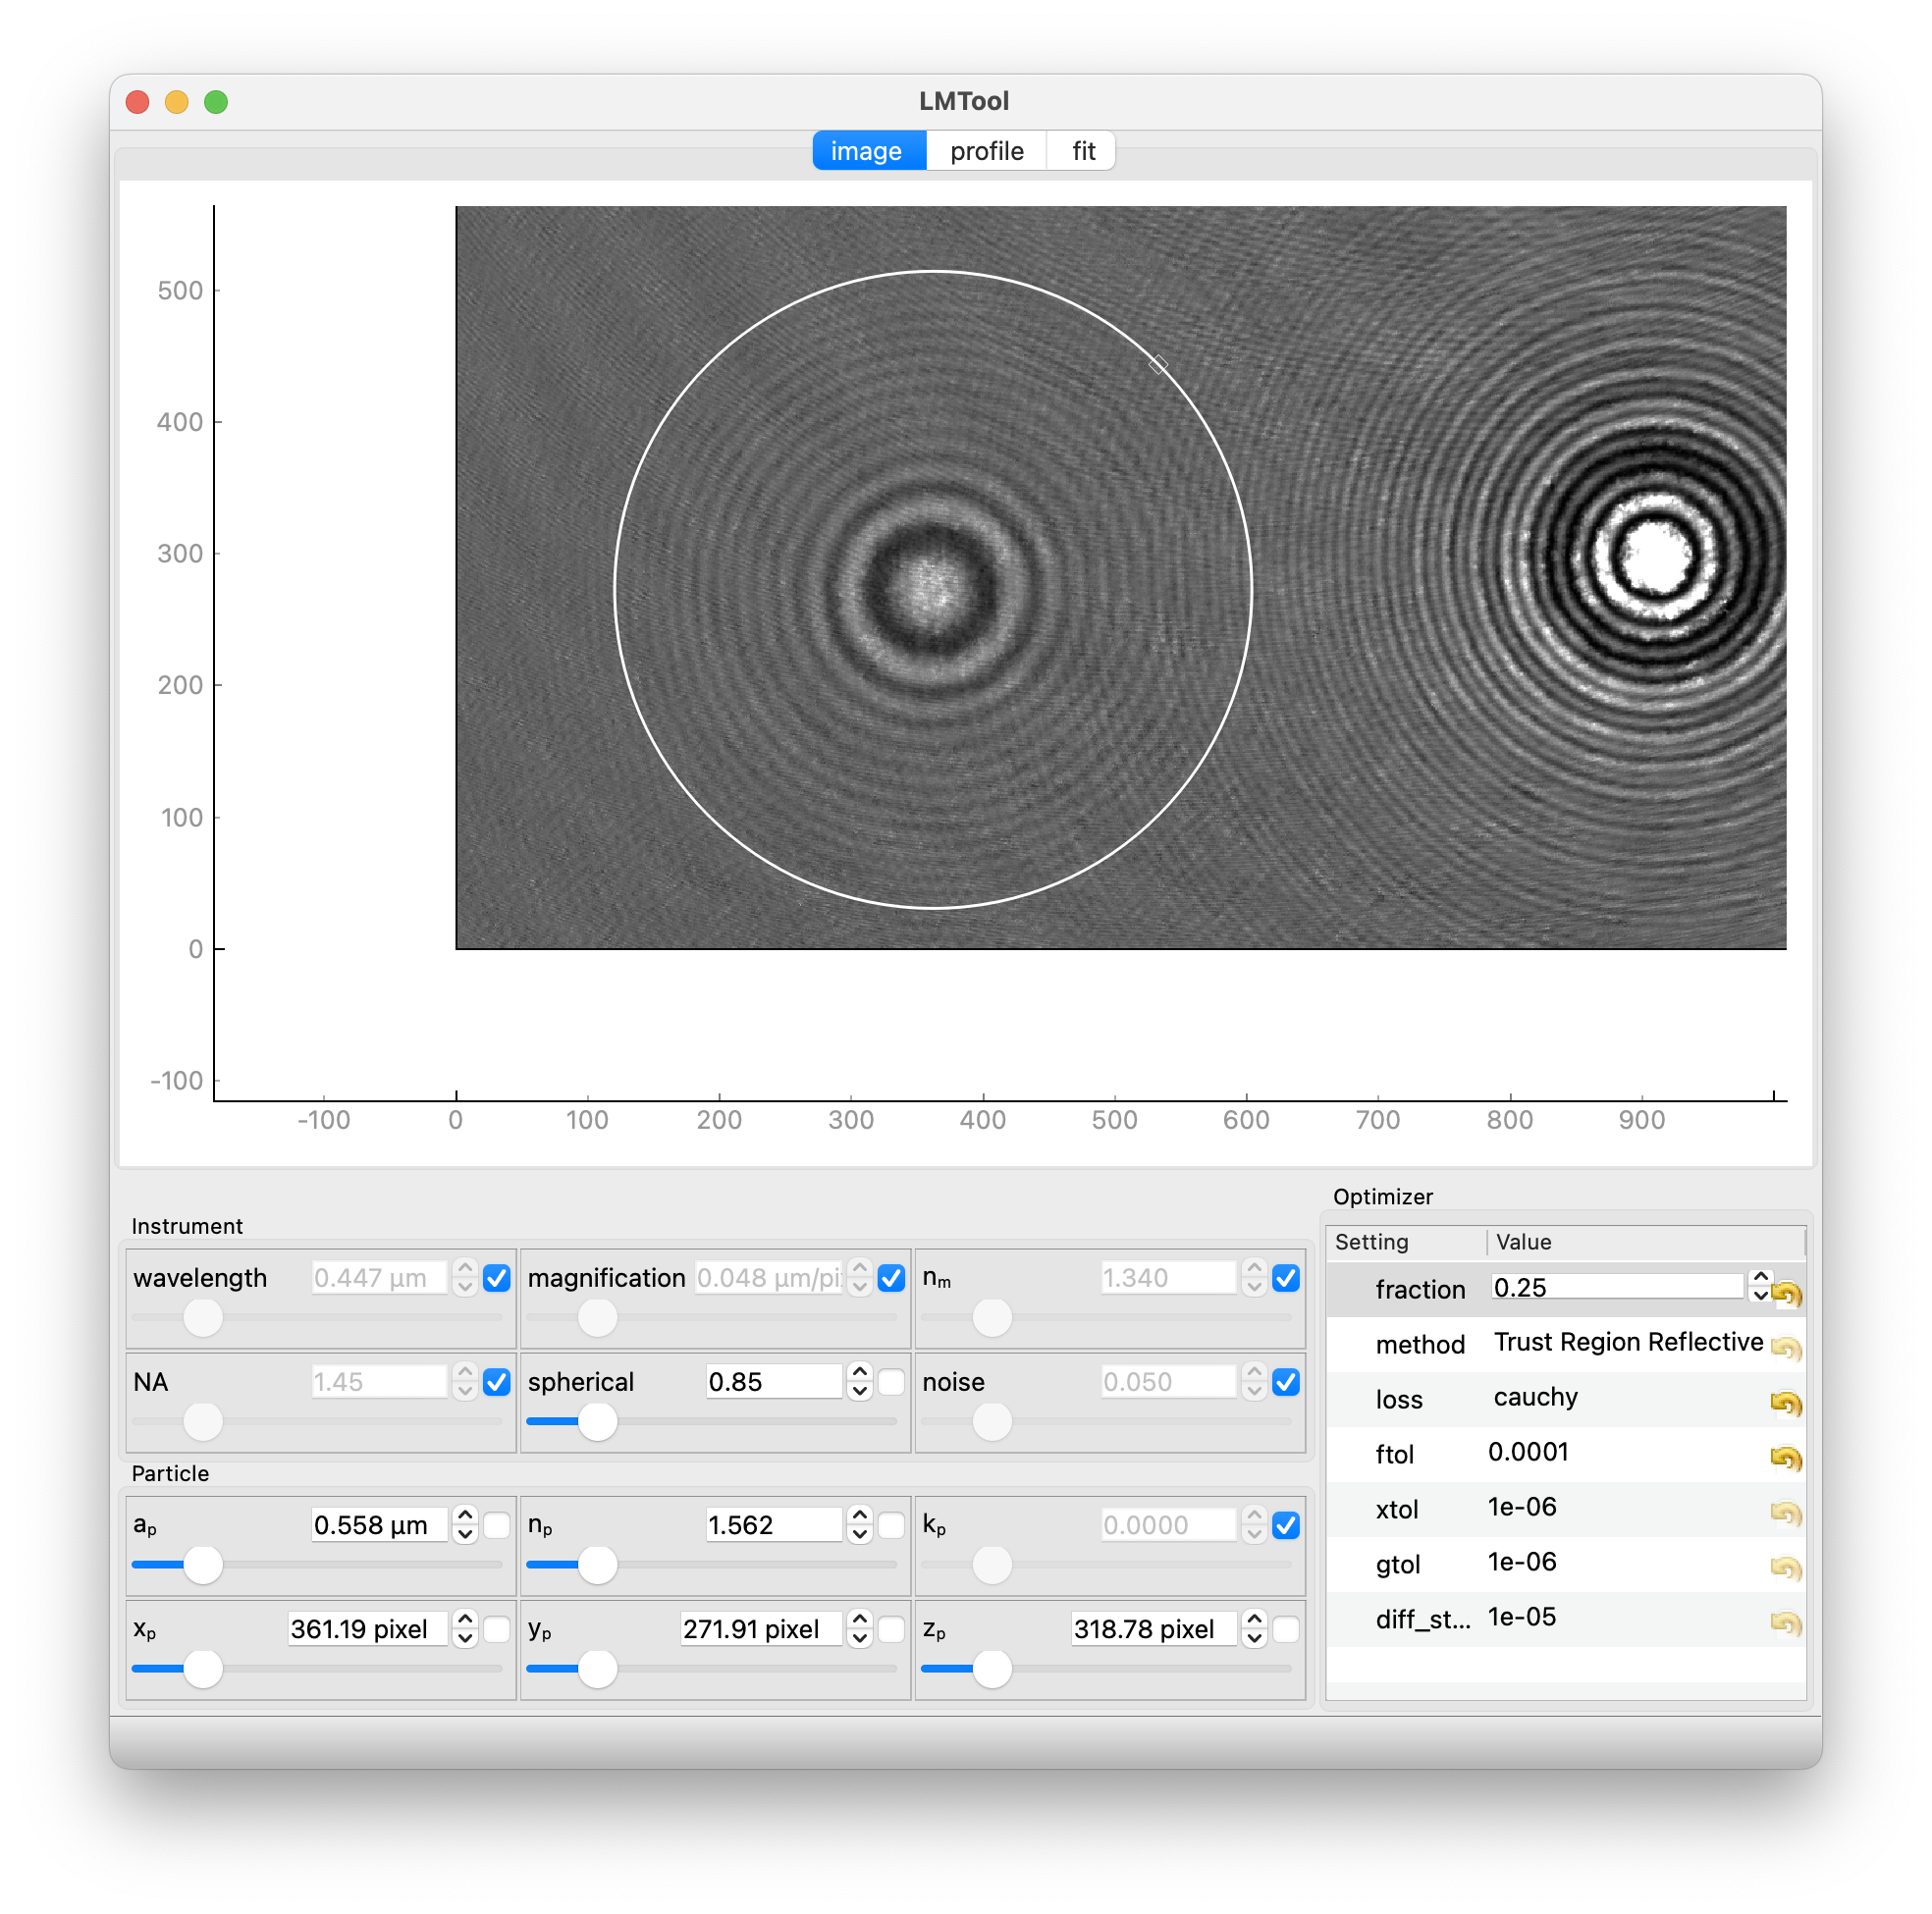Click the fraction value stepper arrows

click(1760, 1287)
